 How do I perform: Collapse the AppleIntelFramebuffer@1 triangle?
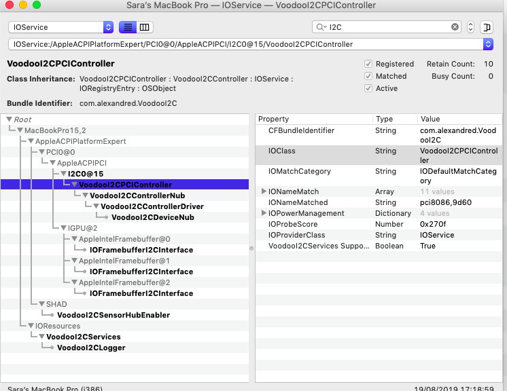74,261
